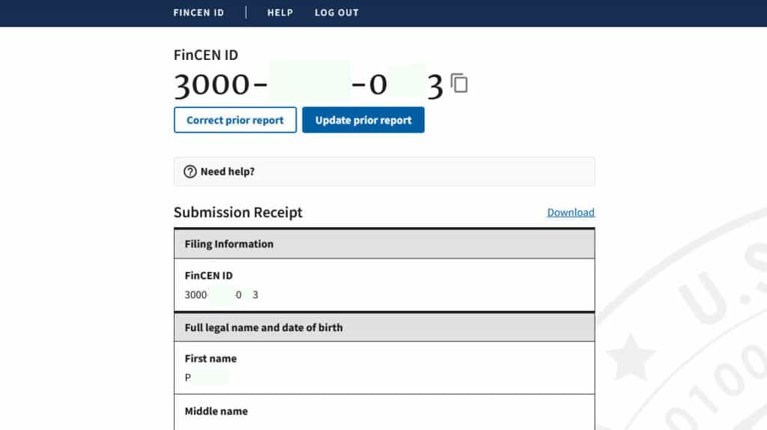
Task: Click the First name label
Action: pos(210,359)
